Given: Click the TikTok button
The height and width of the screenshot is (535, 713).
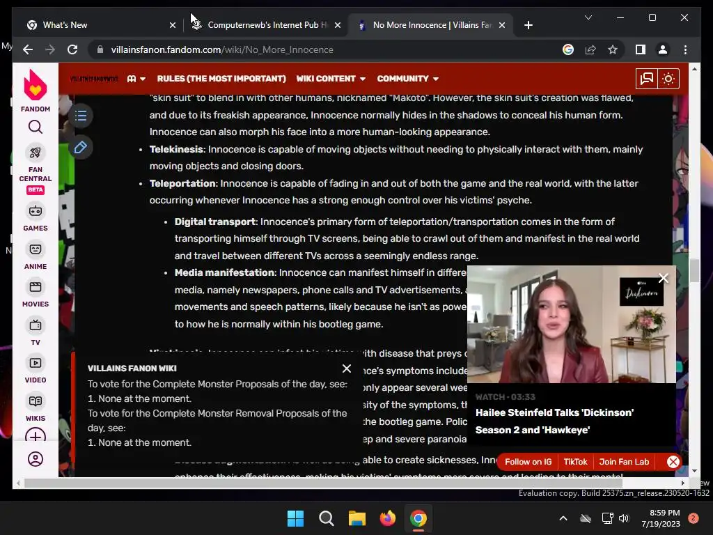Looking at the screenshot, I should pyautogui.click(x=575, y=462).
